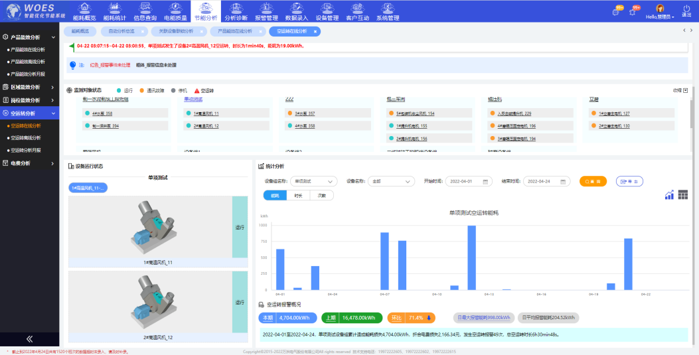Image resolution: width=699 pixels, height=355 pixels.
Task: Click the orange 查询 search button
Action: pyautogui.click(x=593, y=181)
